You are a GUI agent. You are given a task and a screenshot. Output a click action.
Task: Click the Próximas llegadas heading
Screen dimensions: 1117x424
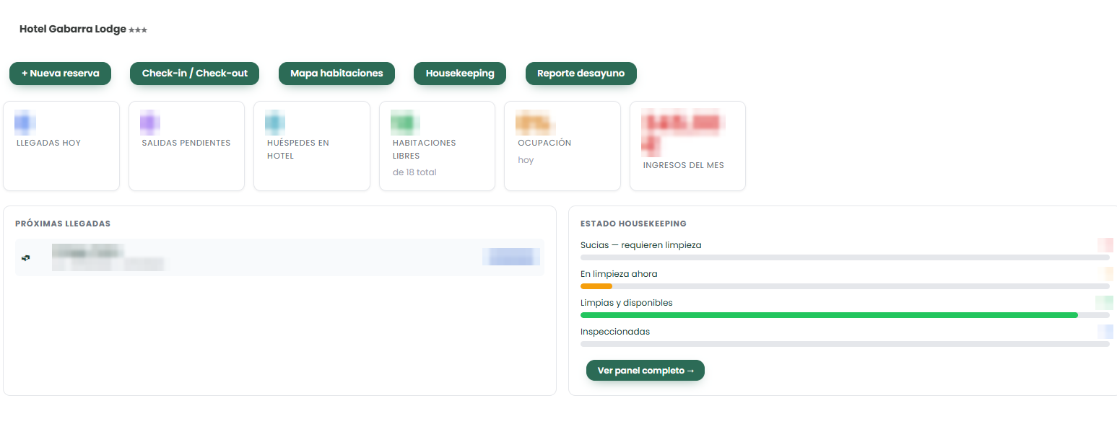(x=63, y=224)
